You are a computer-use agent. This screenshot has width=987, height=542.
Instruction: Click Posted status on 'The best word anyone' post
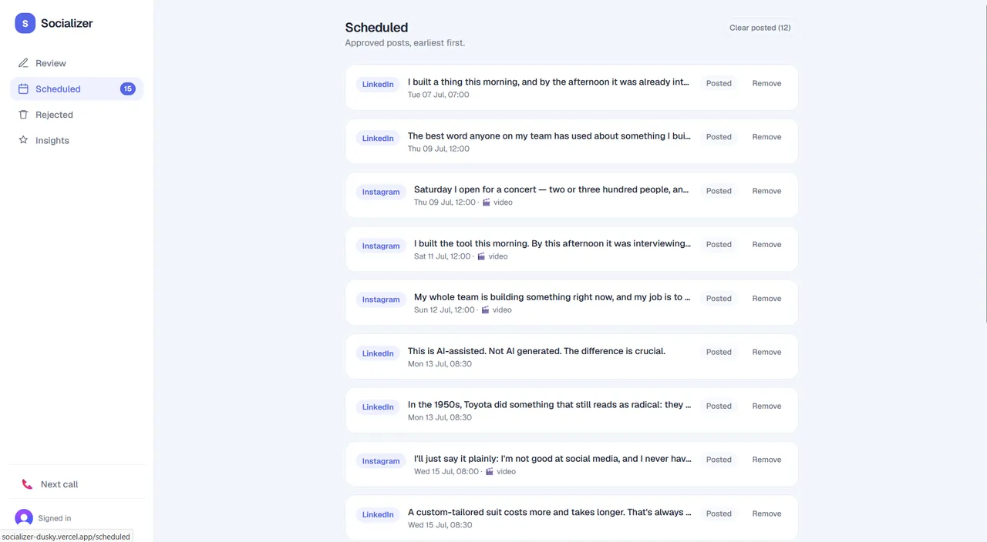[719, 137]
